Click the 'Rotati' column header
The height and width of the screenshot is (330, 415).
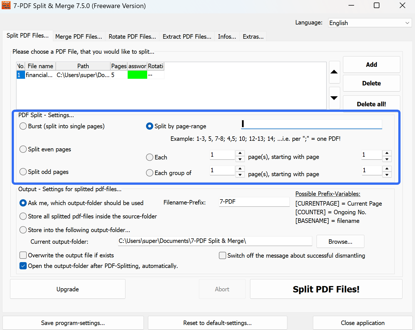155,66
